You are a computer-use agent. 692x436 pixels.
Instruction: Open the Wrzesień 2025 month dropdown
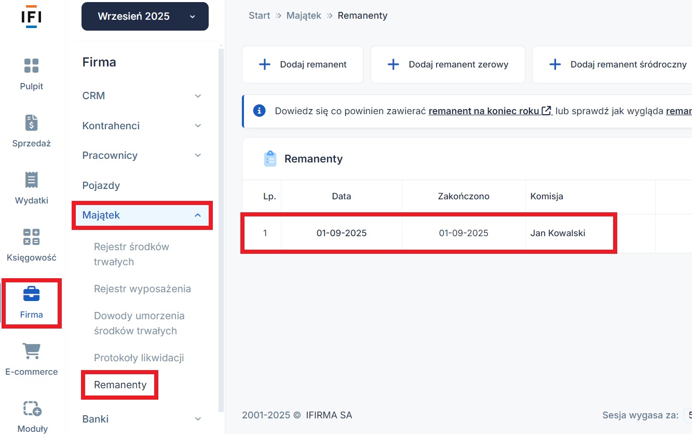pos(145,17)
